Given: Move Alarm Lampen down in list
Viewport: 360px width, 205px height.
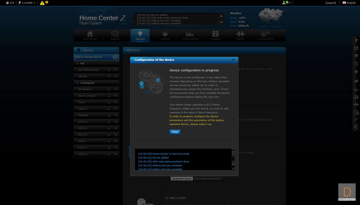Looking at the screenshot, I should click(116, 96).
